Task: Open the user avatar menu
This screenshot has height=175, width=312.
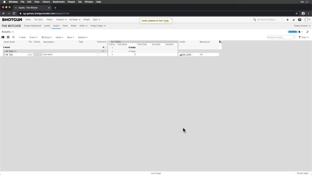Action: 307,20
